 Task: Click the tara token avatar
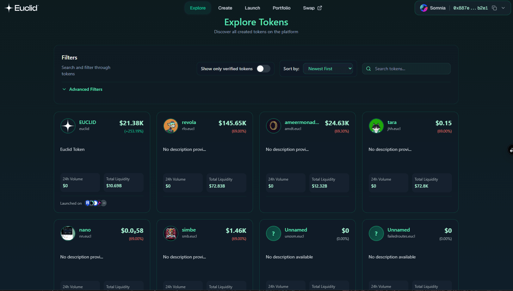[x=376, y=126]
